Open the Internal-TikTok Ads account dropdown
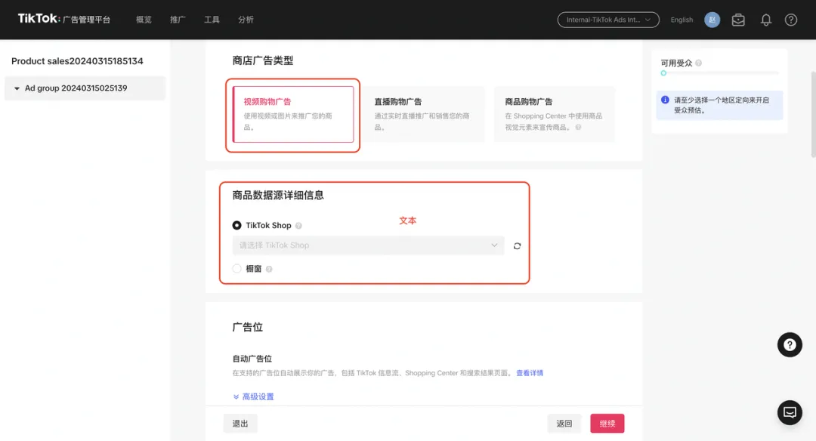The height and width of the screenshot is (441, 816). (607, 20)
